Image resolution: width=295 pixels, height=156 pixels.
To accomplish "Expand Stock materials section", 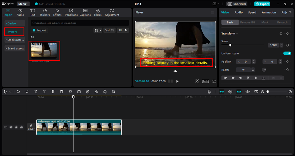I will coord(15,40).
